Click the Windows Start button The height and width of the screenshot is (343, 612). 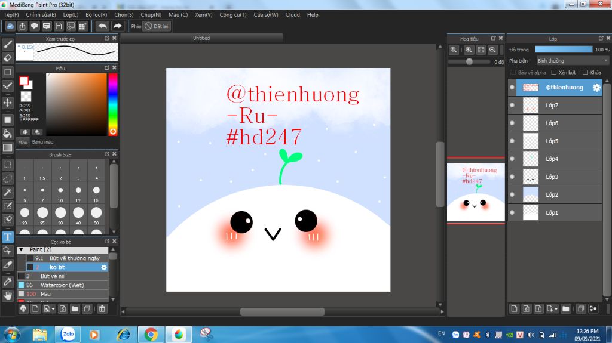12,335
